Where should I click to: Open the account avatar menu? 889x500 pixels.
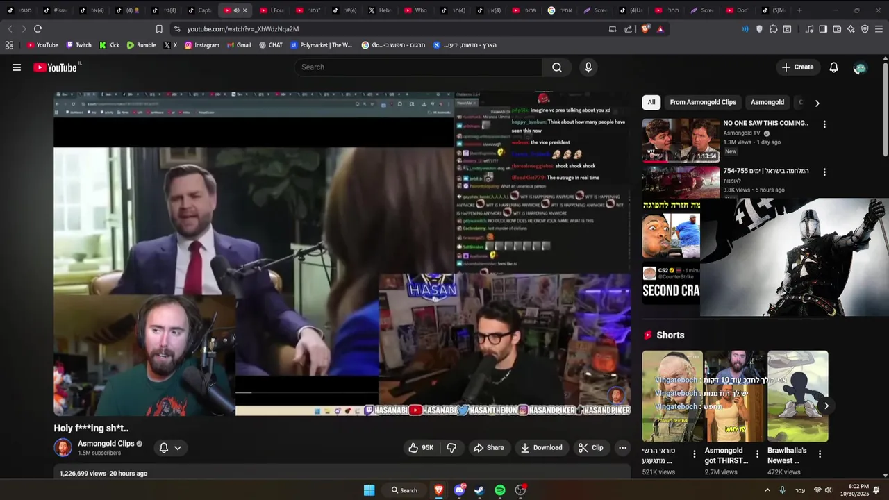point(860,67)
